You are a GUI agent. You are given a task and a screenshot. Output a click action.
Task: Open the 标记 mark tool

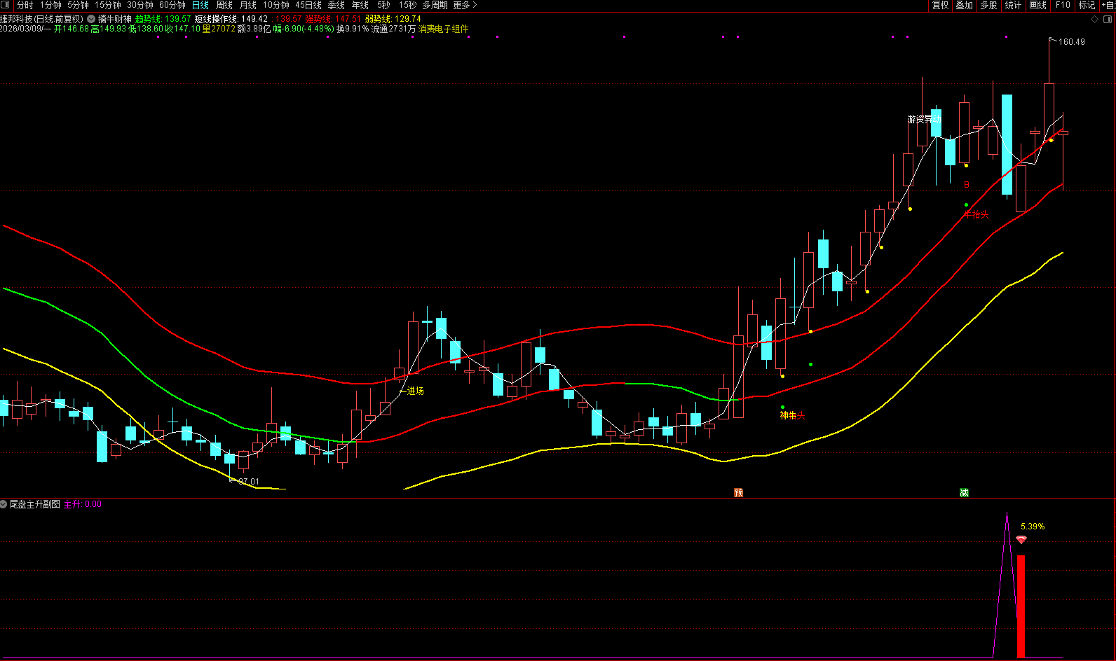point(1087,5)
